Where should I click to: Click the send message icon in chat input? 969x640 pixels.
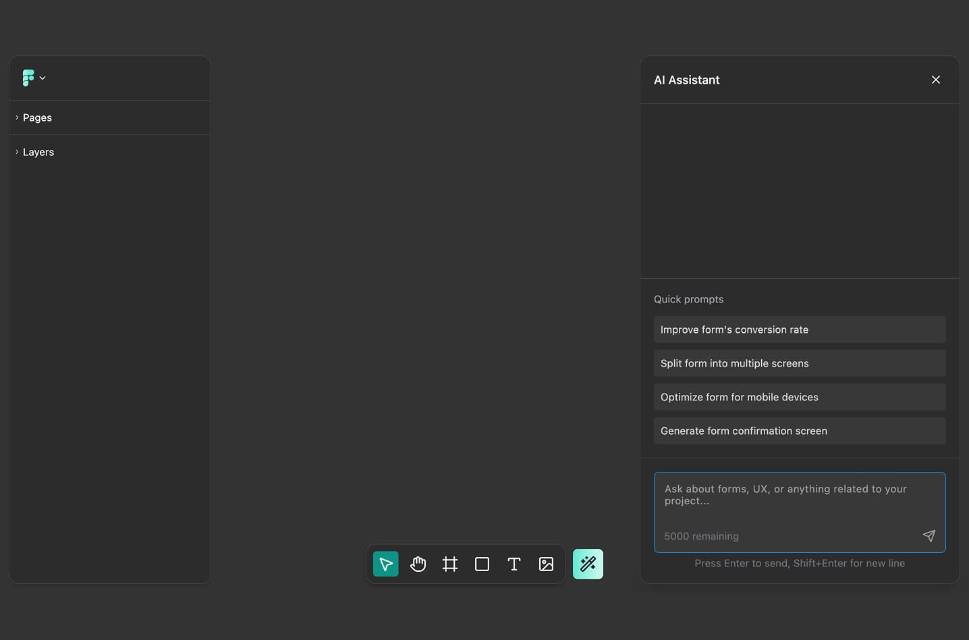pos(929,535)
